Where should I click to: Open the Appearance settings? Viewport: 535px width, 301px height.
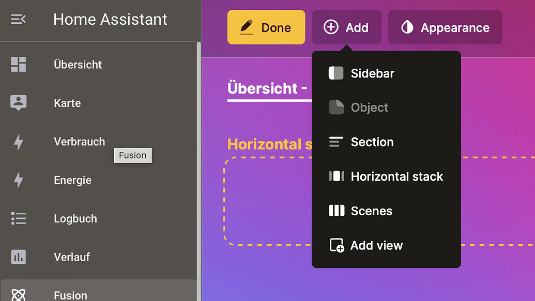pos(445,27)
